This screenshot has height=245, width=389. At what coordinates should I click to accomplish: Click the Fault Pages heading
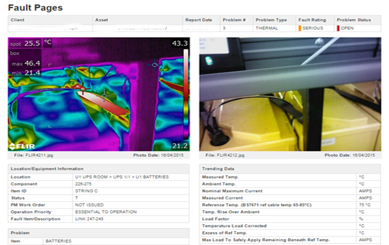point(35,8)
